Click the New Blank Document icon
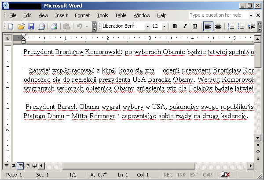 11,26
